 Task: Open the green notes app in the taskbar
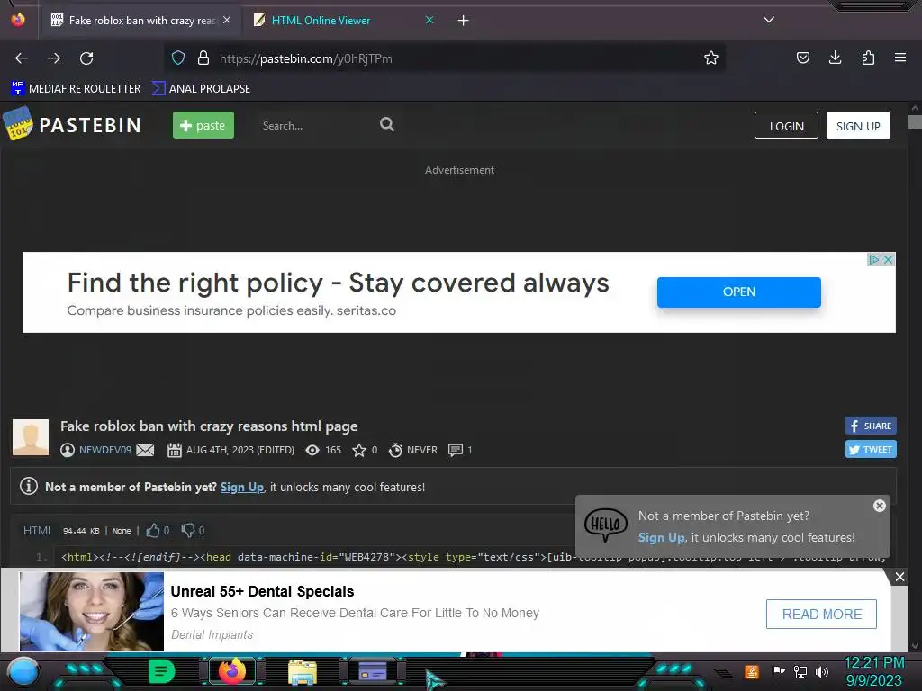161,671
